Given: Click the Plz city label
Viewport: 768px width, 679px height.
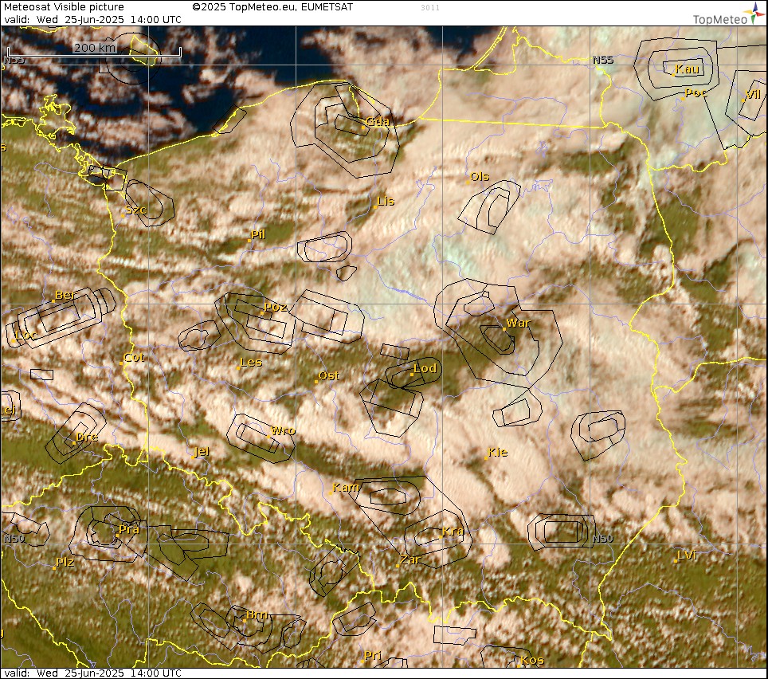Looking at the screenshot, I should coord(65,562).
